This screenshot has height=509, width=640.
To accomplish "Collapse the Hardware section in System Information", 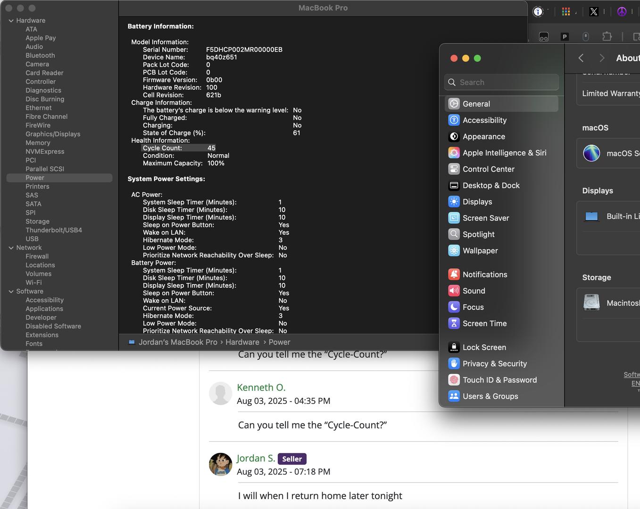I will point(11,21).
